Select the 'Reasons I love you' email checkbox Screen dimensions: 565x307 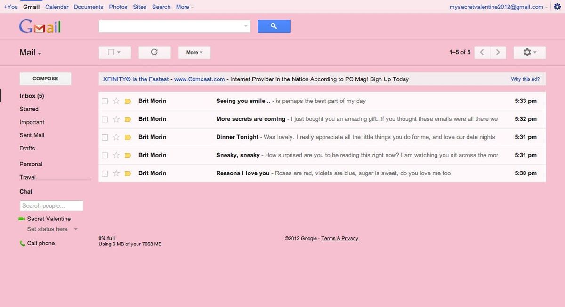click(x=104, y=173)
